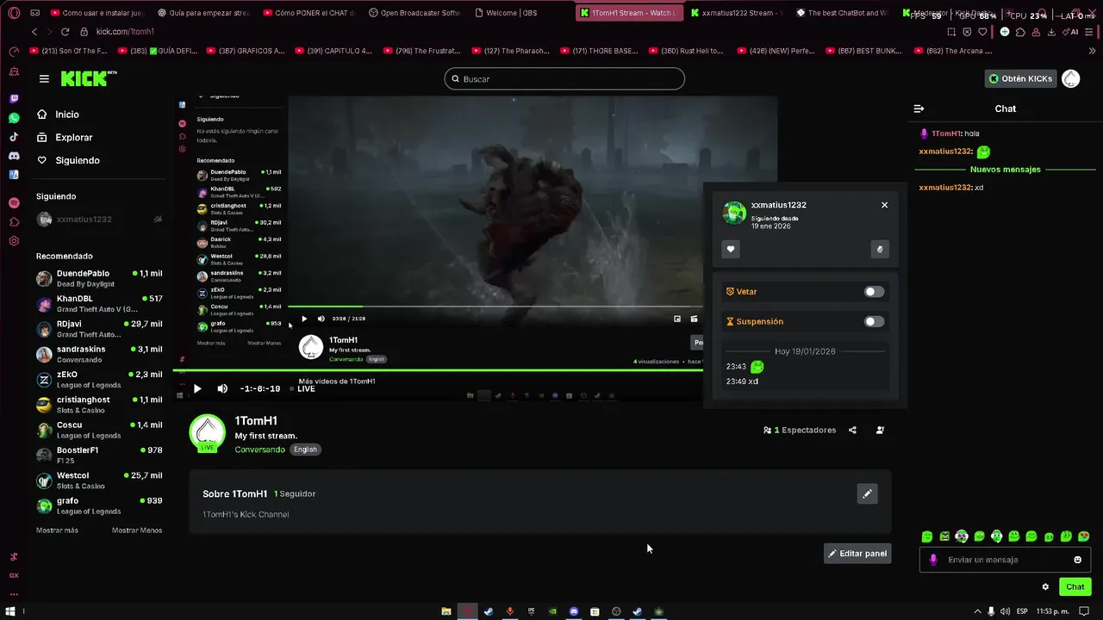Open the Kick hamburger sidebar menu

[44, 78]
